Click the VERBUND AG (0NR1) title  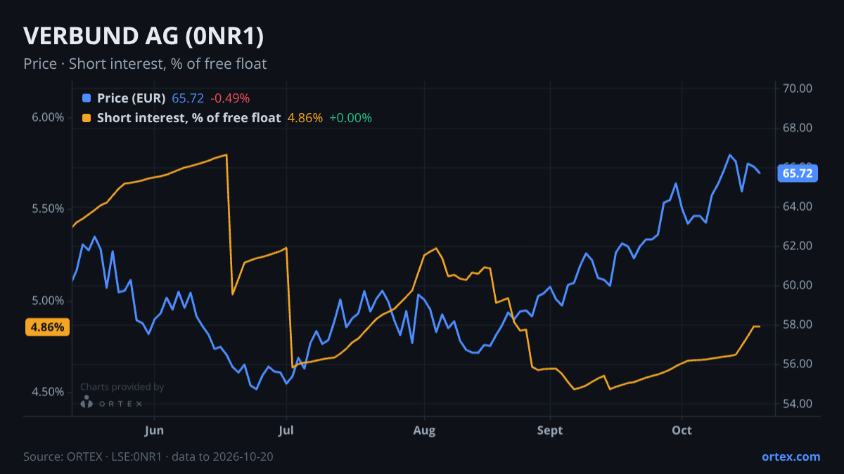(144, 37)
